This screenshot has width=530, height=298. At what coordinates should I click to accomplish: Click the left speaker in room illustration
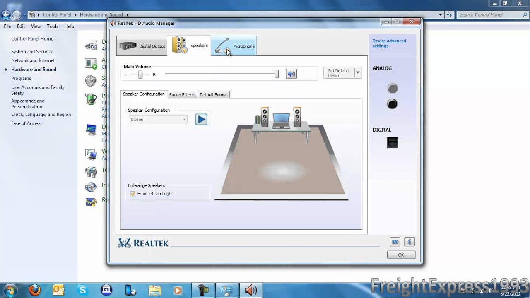point(265,117)
